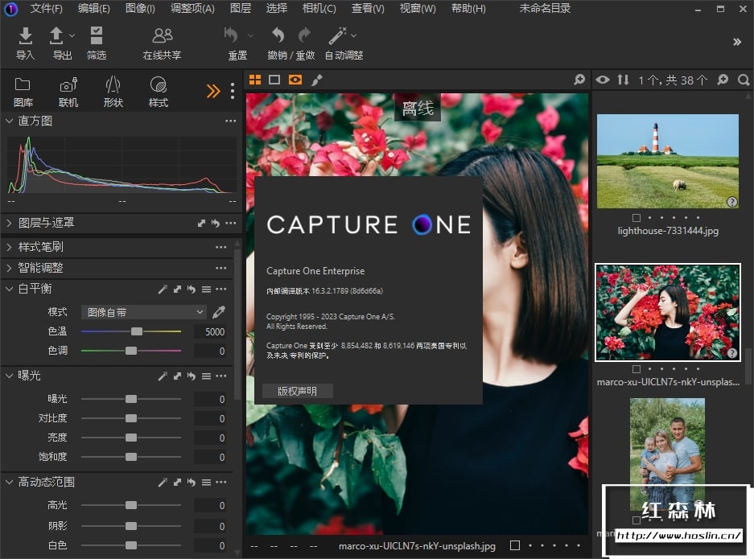
Task: Click the Auto Adjust (自动调整) magic wand
Action: point(338,36)
